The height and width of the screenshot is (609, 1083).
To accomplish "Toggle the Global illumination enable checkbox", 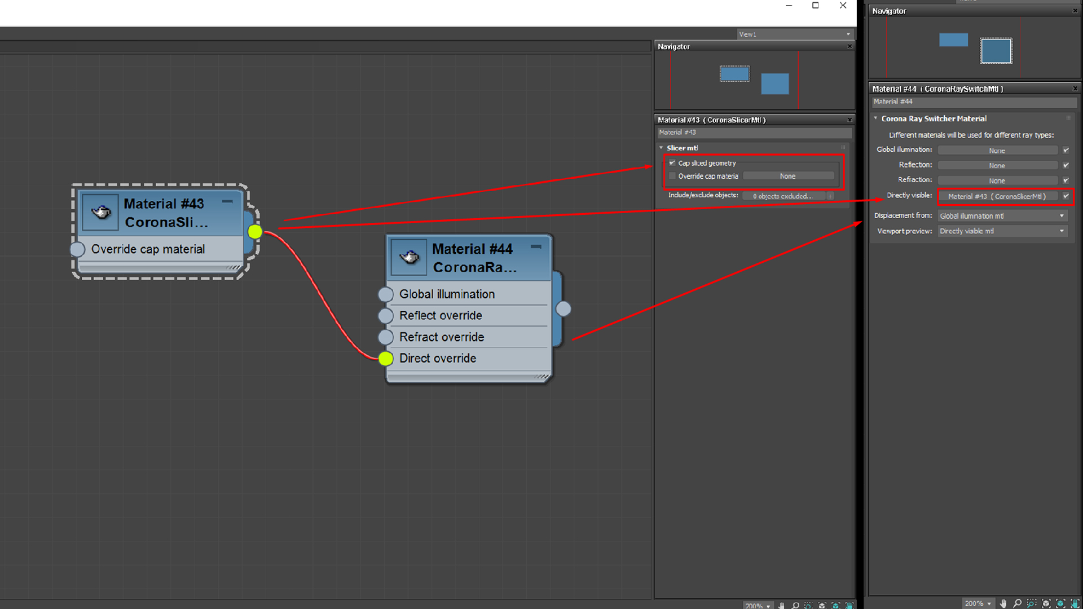I will click(1066, 151).
